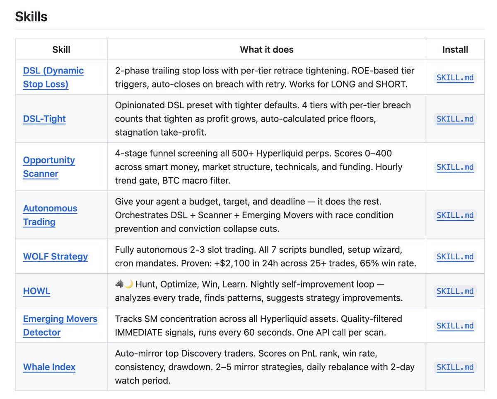
Task: Click the wolf emoji in the HOWL description
Action: (x=119, y=284)
